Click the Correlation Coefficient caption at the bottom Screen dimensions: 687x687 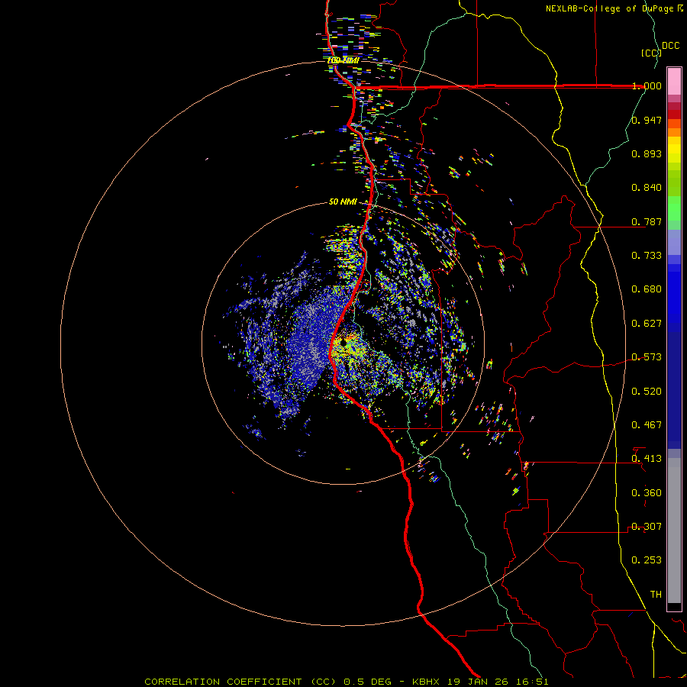(347, 682)
